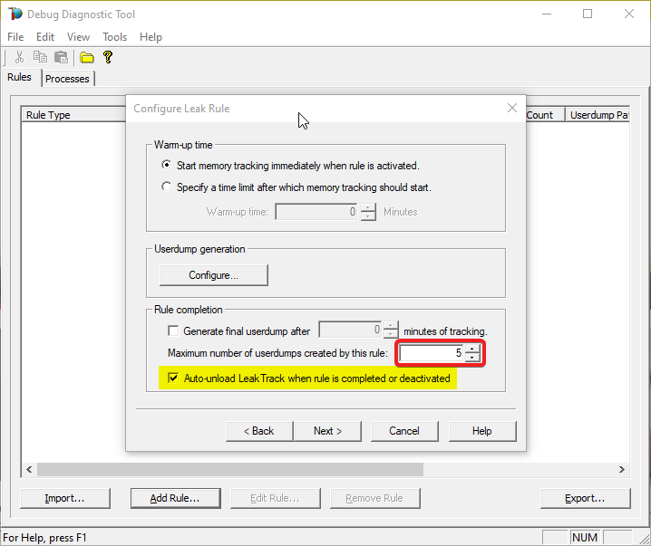Screen dimensions: 651x546
Task: Click the Remove Rule button
Action: 374,498
